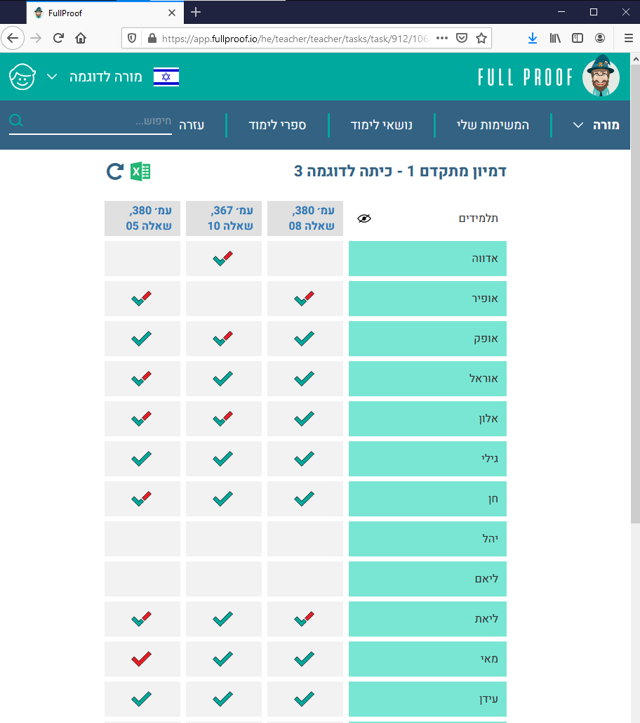Open the נושאי לימוד menu item
Image resolution: width=640 pixels, height=723 pixels.
pyautogui.click(x=382, y=125)
